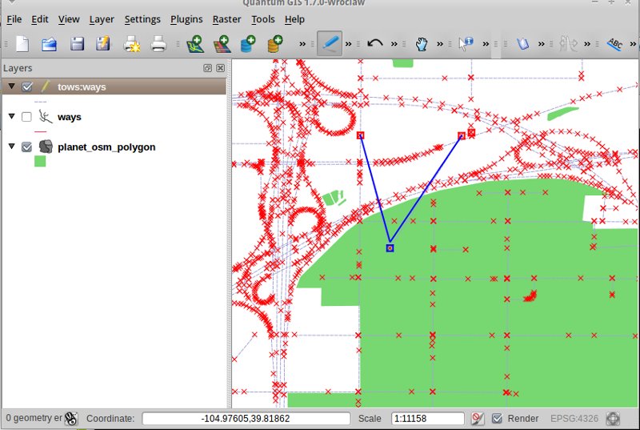Click the green planet_osm_polygon color swatch
This screenshot has height=430, width=640.
coord(40,162)
